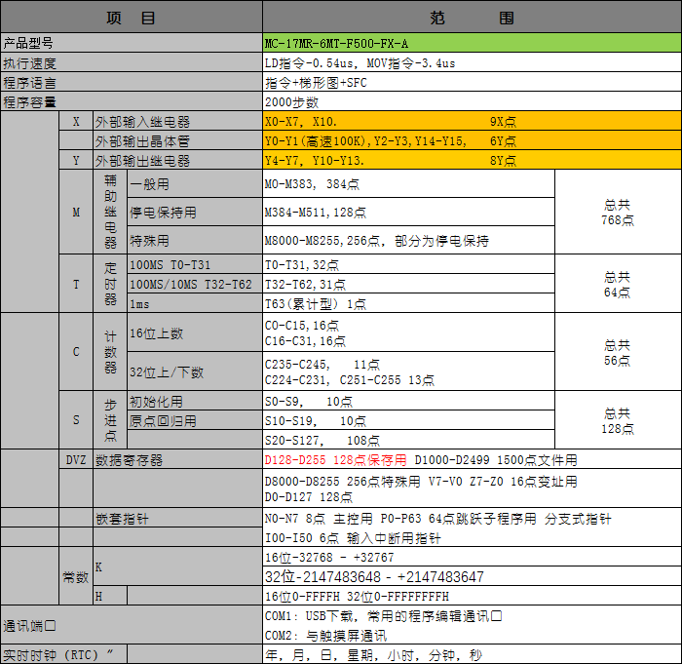Screen dimensions: 682x664
Task: Select the 实时时钟 (RTC) row label
Action: point(64,655)
